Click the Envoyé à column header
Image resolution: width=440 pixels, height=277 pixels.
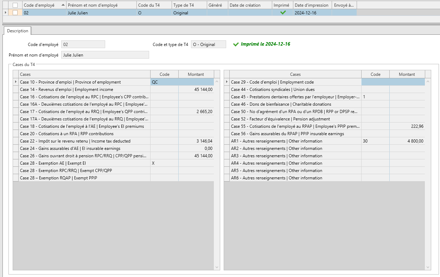tap(344, 5)
